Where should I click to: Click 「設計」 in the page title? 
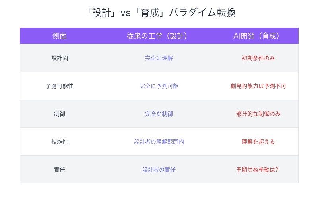(100, 12)
